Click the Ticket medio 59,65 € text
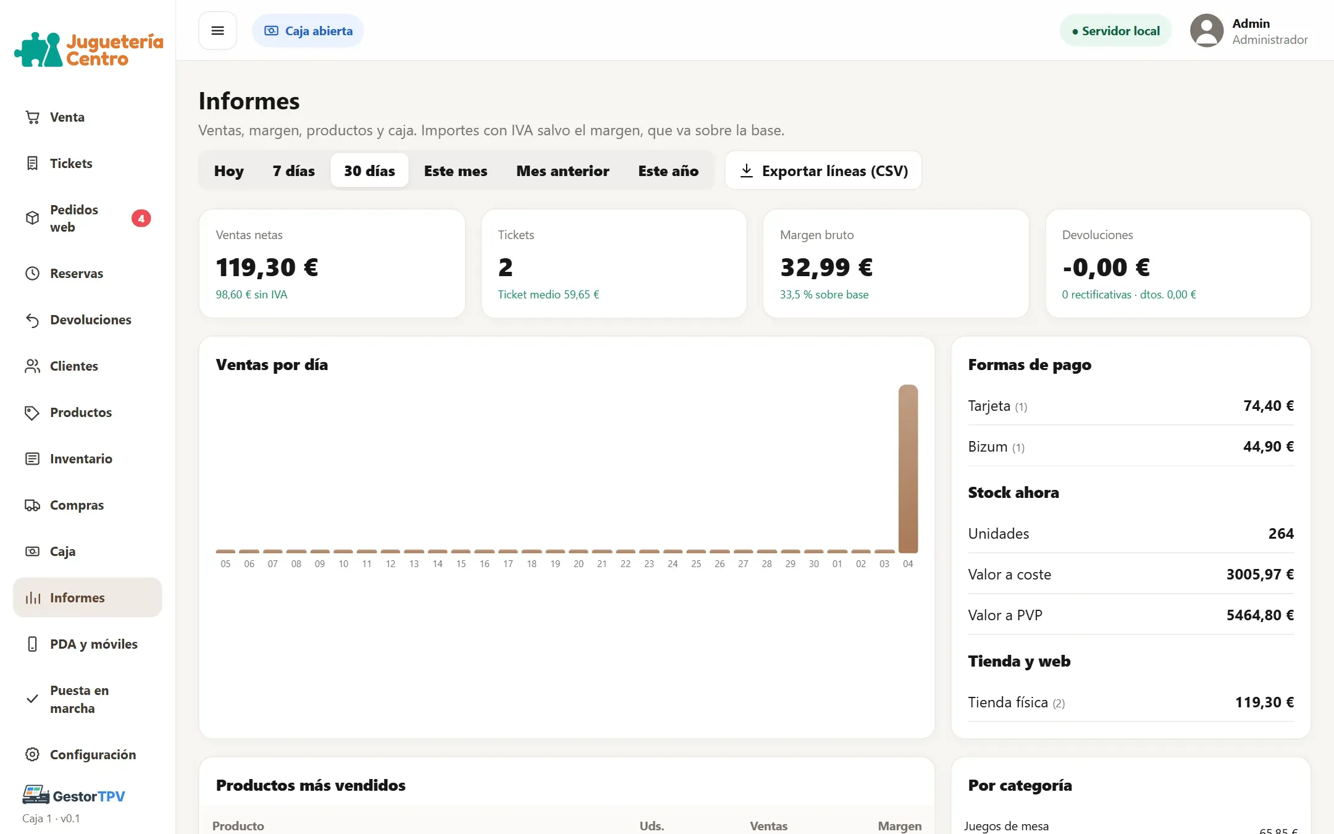 click(x=548, y=295)
